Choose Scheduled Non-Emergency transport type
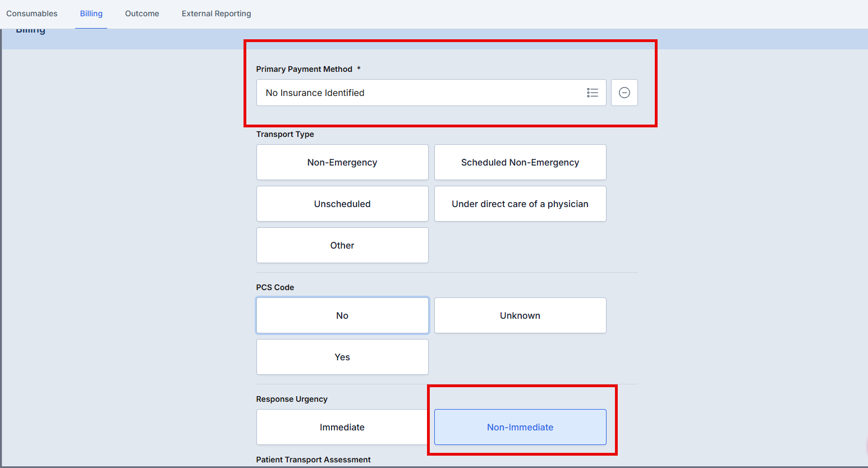 coord(520,162)
